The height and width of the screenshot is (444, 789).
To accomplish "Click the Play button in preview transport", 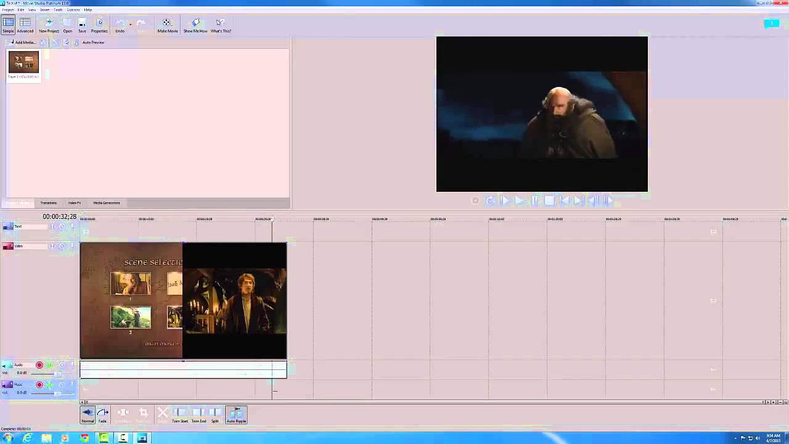I will [x=520, y=200].
